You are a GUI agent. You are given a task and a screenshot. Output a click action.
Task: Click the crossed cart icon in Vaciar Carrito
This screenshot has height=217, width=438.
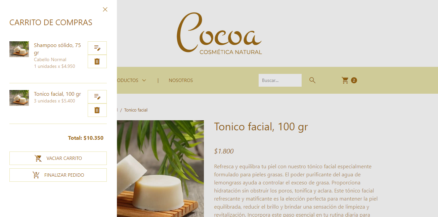(x=38, y=158)
